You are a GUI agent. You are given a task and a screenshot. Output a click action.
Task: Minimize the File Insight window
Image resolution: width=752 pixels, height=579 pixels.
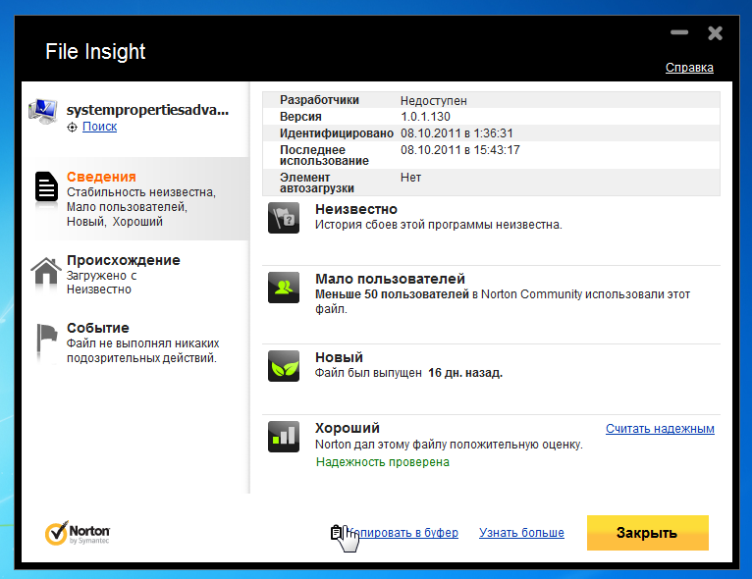[x=679, y=32]
